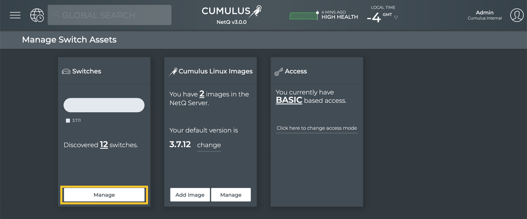Click the 2 images count link
The width and height of the screenshot is (527, 219).
point(202,94)
